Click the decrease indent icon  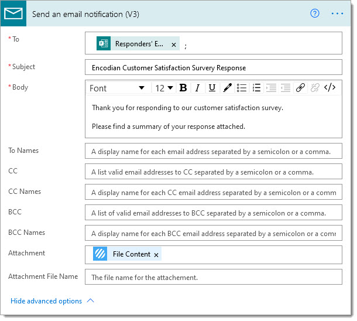286,88
